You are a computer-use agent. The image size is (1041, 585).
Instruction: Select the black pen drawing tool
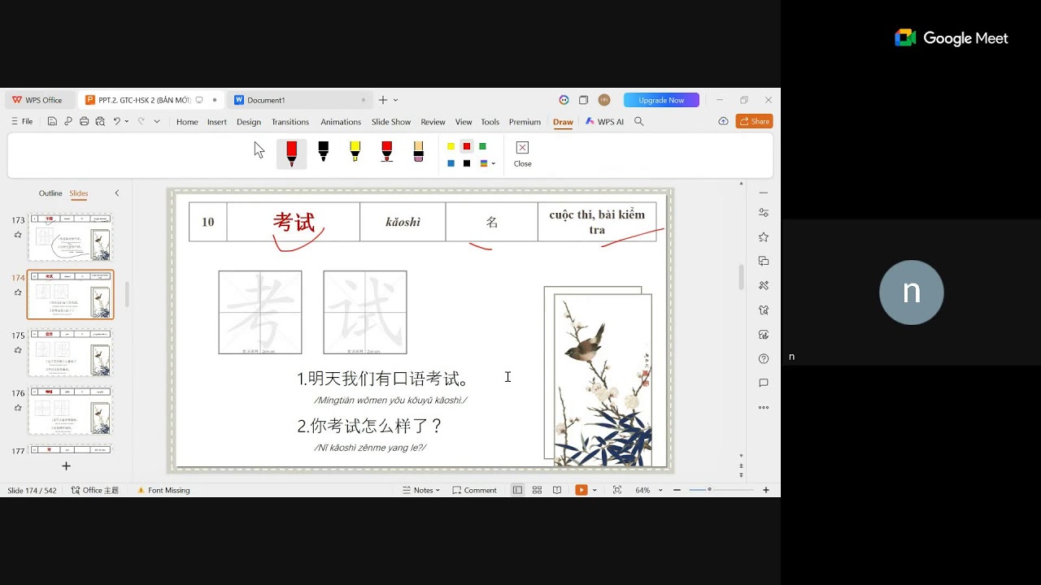tap(323, 151)
